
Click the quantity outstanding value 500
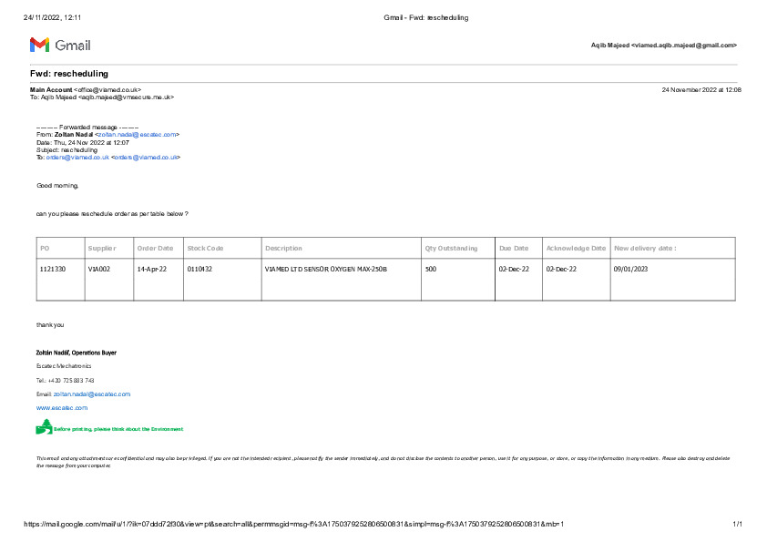point(431,270)
